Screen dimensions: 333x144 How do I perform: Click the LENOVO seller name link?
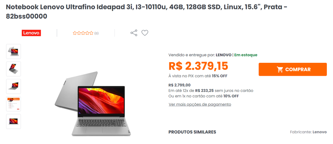224,55
